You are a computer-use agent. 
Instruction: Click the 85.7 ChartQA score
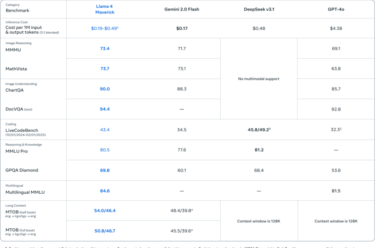[x=336, y=89]
